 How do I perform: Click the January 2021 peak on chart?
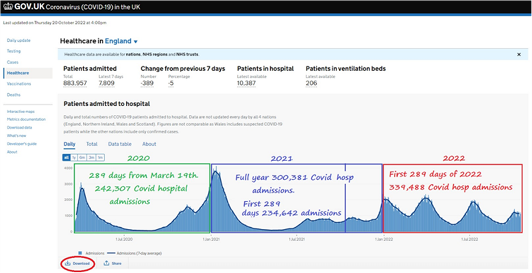[x=216, y=172]
